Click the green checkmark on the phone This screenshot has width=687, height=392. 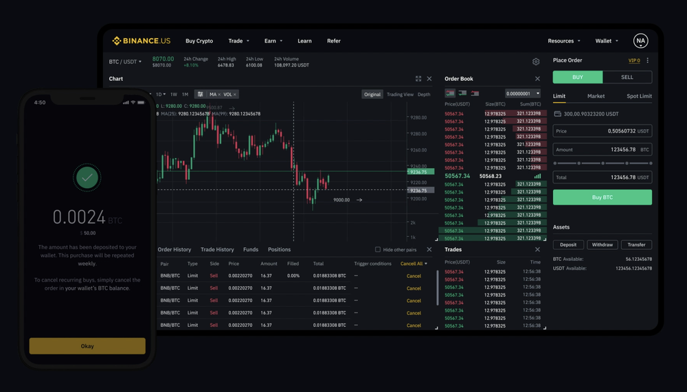coord(87,178)
